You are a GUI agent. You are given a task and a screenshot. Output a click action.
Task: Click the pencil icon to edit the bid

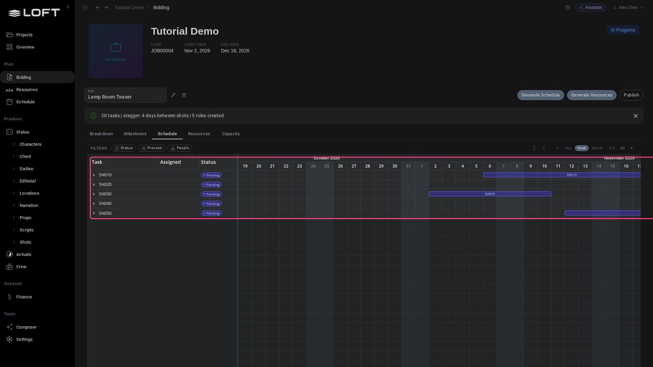point(173,95)
